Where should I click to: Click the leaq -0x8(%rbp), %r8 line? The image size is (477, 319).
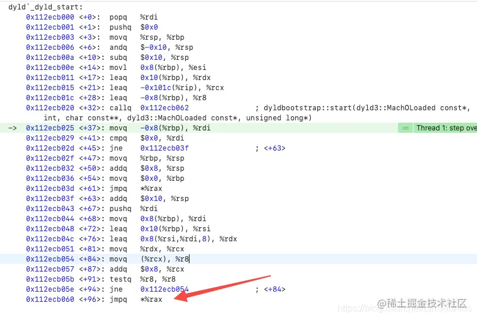coord(116,98)
